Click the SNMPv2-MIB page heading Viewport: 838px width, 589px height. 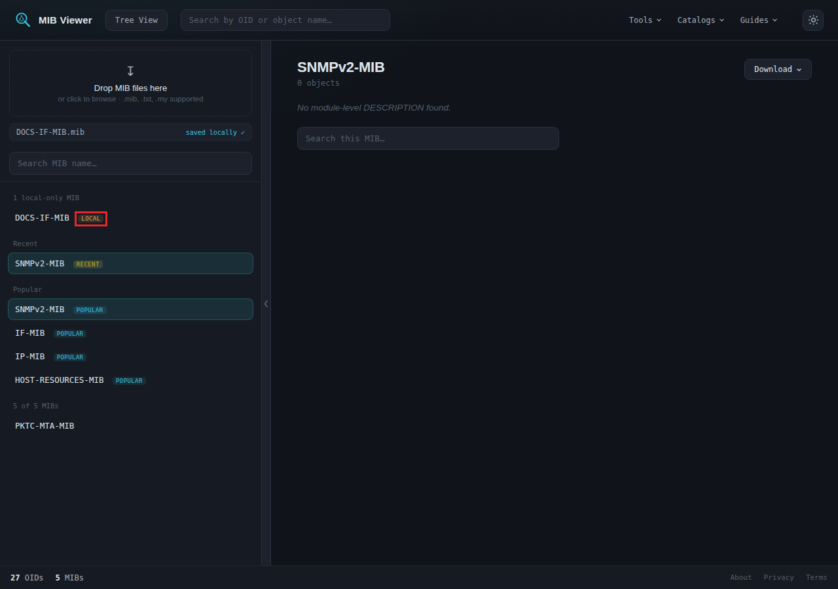tap(340, 67)
